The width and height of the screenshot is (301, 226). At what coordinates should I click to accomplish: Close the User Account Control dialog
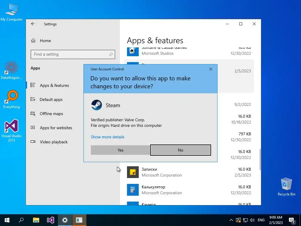point(210,69)
